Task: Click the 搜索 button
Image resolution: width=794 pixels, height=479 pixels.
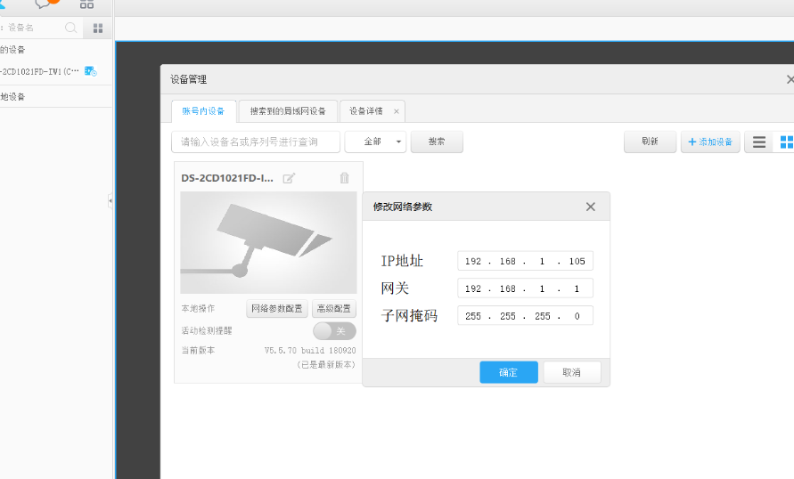Action: (x=437, y=142)
